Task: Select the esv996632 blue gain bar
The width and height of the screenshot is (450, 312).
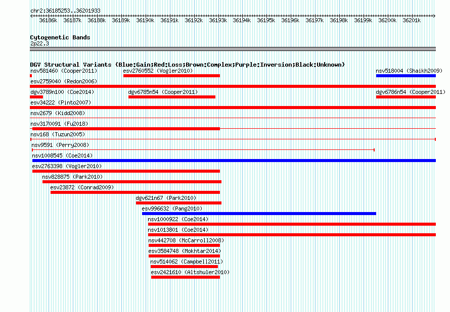Action: tap(259, 214)
